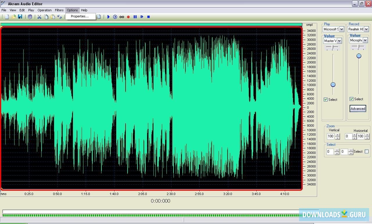Click the Advanced button
372x224 pixels.
click(358, 109)
